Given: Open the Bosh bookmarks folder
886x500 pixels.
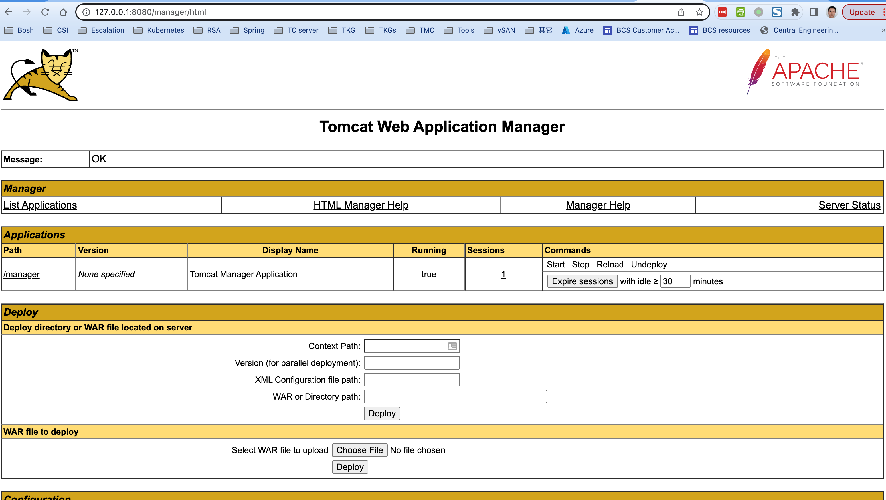Looking at the screenshot, I should [x=19, y=30].
